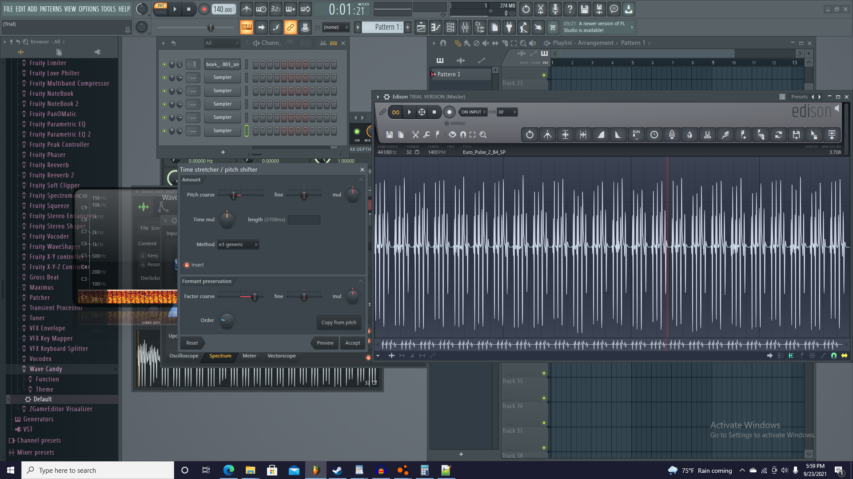Click the Edison wrench tools icon
853x479 pixels.
coord(426,135)
